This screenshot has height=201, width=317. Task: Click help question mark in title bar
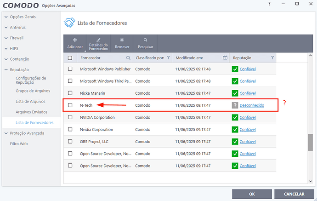[x=269, y=4]
